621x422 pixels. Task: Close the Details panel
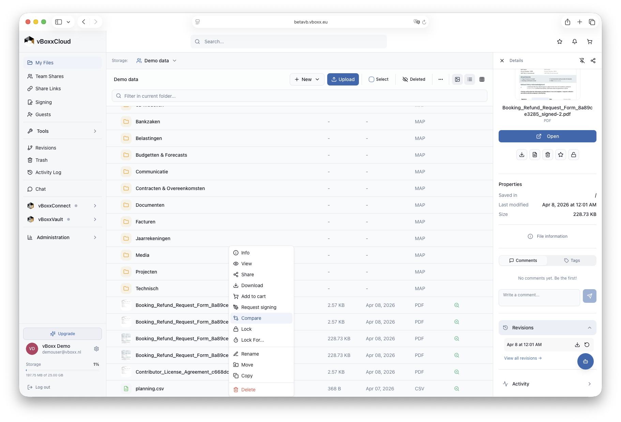[502, 61]
